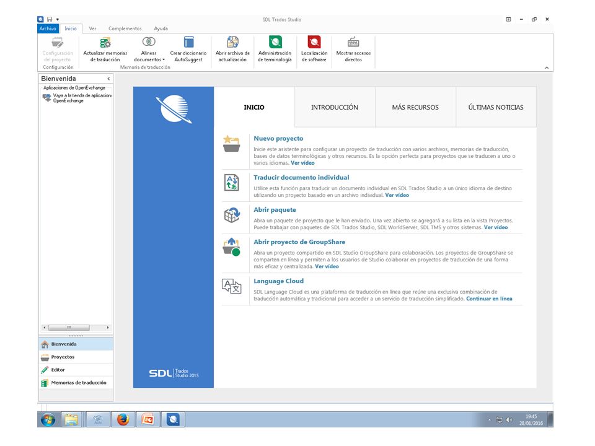The height and width of the screenshot is (446, 595).
Task: Open PowerPoint from taskbar
Action: [148, 419]
